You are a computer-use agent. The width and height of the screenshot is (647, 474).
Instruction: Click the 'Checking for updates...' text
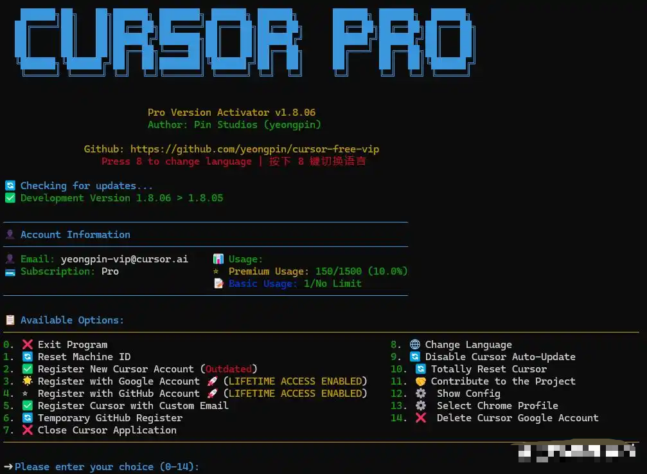coord(87,186)
